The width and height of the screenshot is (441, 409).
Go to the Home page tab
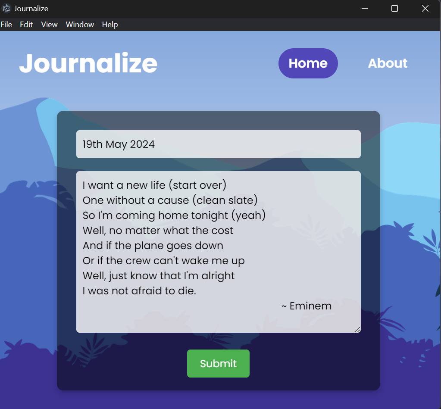pyautogui.click(x=308, y=63)
